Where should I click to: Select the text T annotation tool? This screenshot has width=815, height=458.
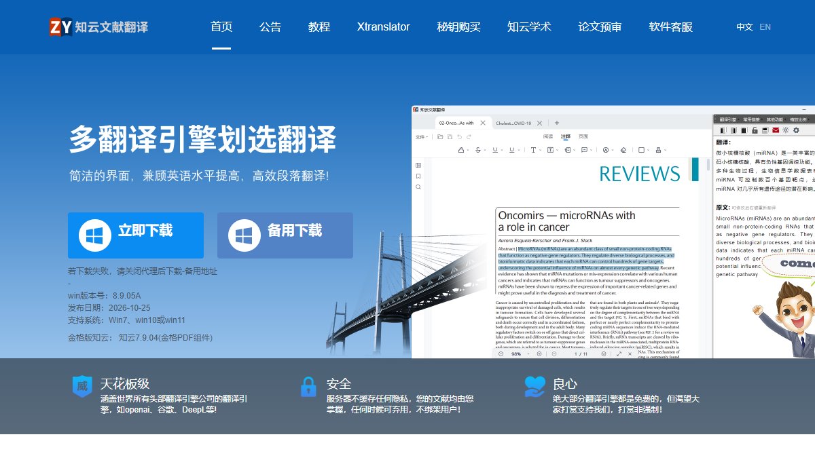533,150
